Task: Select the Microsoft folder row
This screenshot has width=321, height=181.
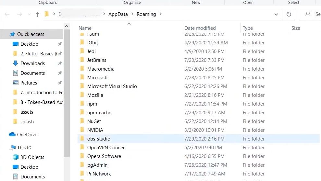Action: 199,78
